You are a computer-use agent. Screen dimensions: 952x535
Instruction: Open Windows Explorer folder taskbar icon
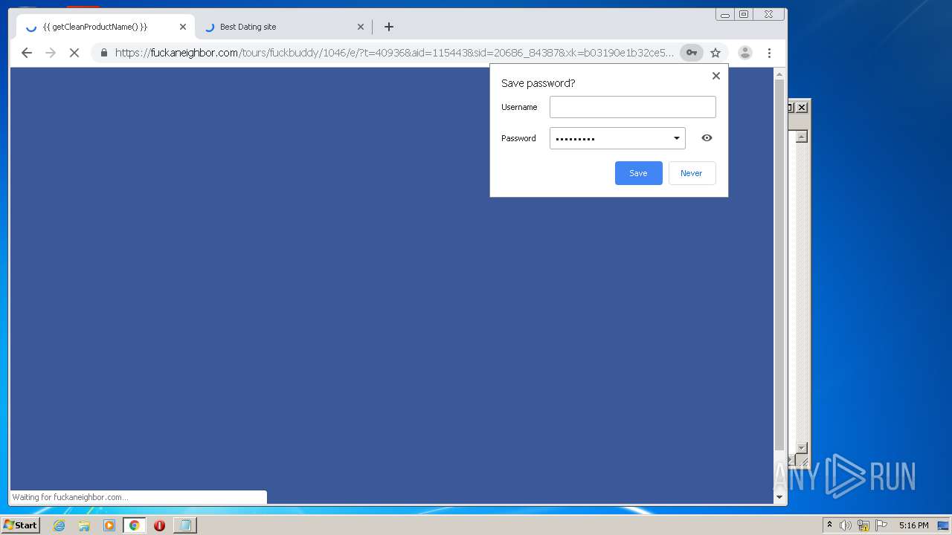pos(84,525)
